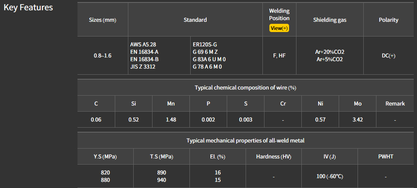Select the Sizes (mm) column header
417x188 pixels.
(103, 20)
